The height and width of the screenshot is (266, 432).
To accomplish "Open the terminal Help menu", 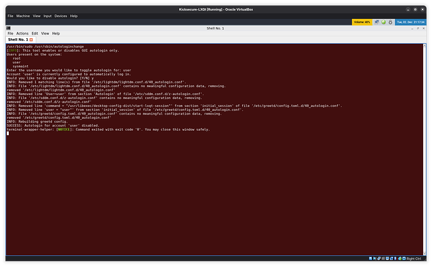I will pos(56,33).
